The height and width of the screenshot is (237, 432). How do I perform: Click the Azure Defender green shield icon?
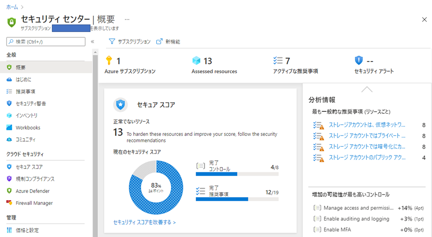(x=9, y=191)
